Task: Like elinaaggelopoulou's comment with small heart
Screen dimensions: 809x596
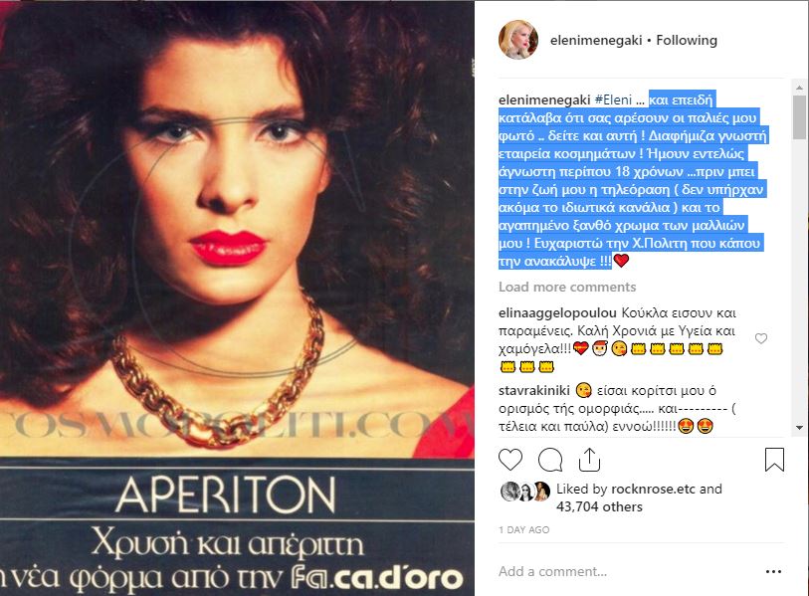Action: (761, 338)
